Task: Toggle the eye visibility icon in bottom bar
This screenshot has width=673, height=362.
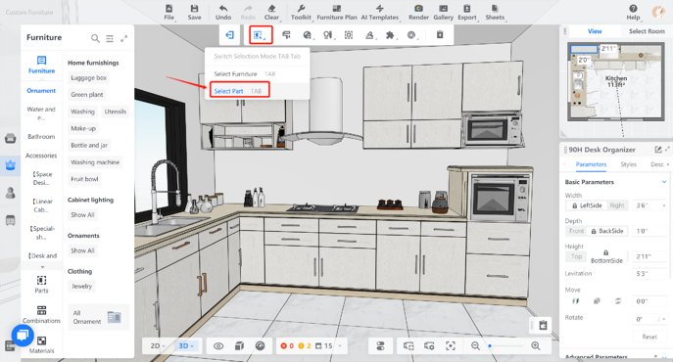Action: click(218, 346)
